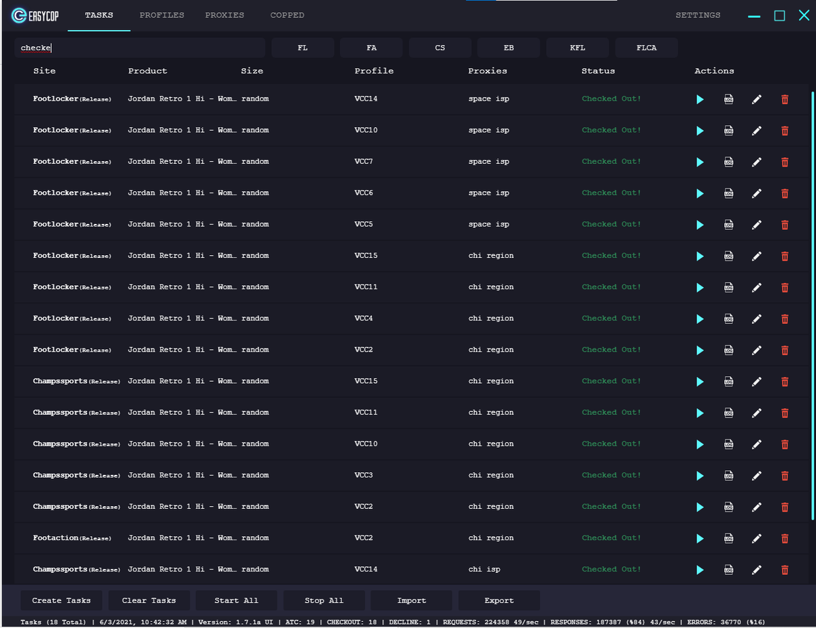Delete the Champssports VCC11 task
Image resolution: width=816 pixels, height=628 pixels.
[x=785, y=413]
